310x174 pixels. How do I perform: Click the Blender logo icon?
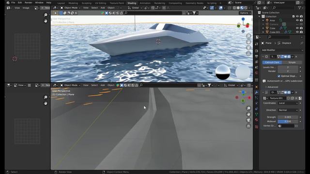pos(8,3)
